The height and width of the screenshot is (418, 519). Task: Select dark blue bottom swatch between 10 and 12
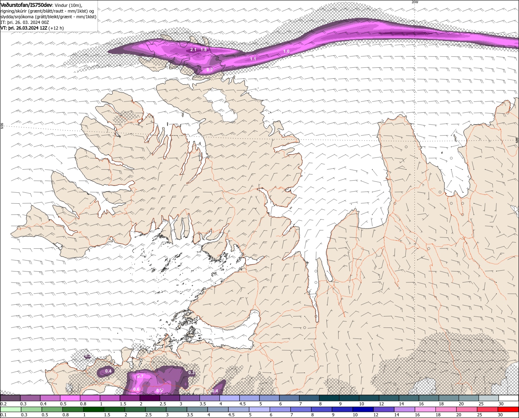pyautogui.click(x=363, y=409)
